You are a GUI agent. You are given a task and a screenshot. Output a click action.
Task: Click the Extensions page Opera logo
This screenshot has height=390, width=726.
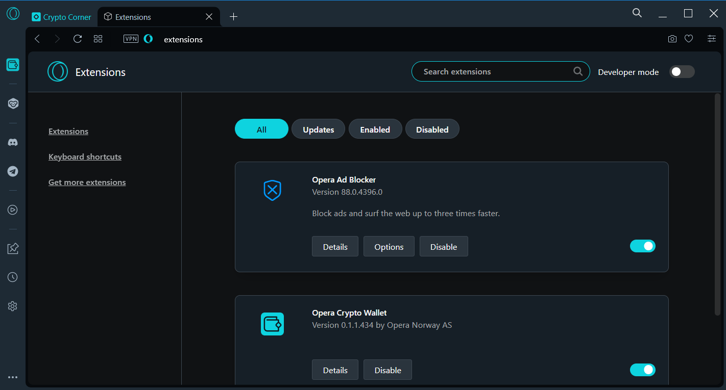[x=58, y=71]
